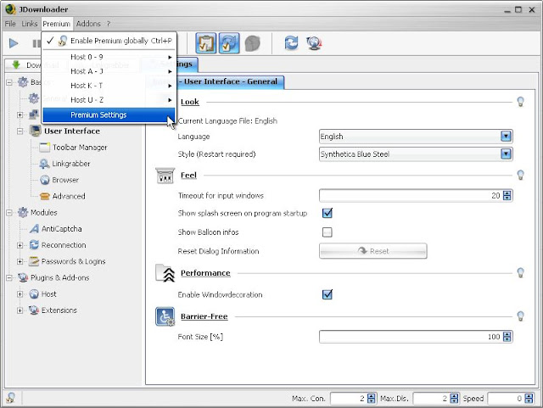
Task: Click the reconnect refresh arrows icon
Action: pos(291,43)
